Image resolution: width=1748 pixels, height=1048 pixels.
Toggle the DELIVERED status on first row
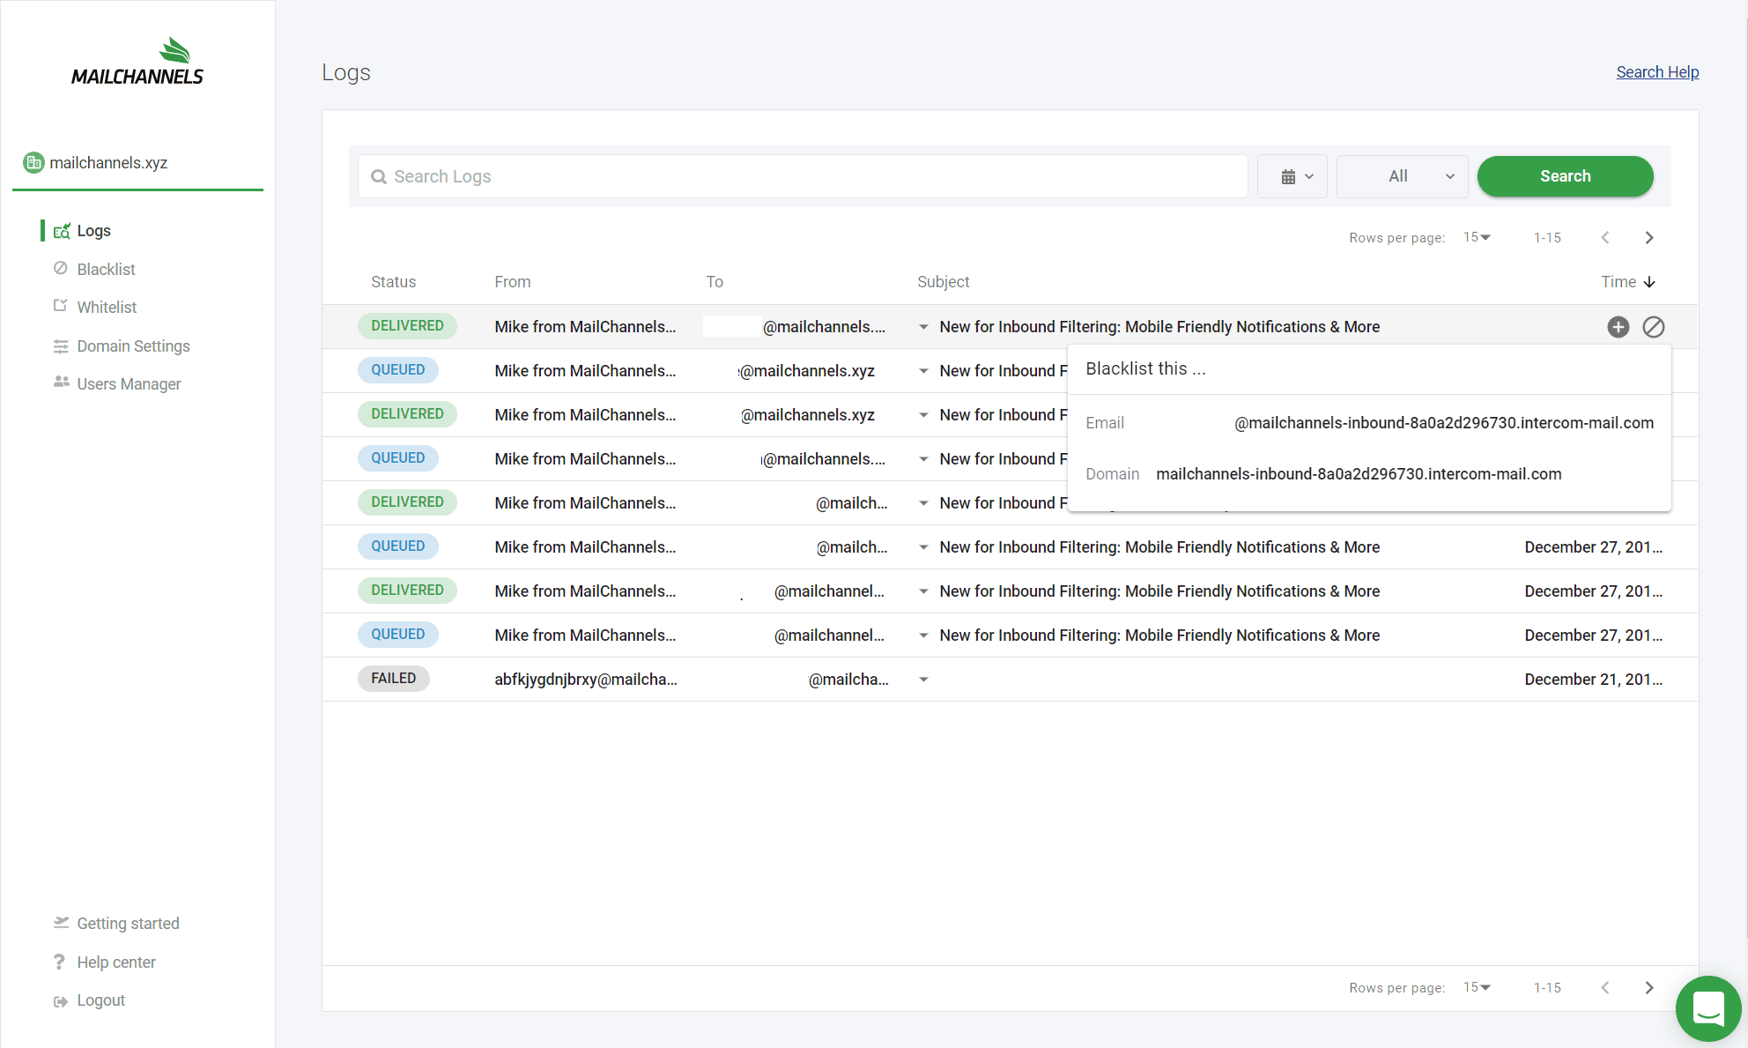pos(406,325)
